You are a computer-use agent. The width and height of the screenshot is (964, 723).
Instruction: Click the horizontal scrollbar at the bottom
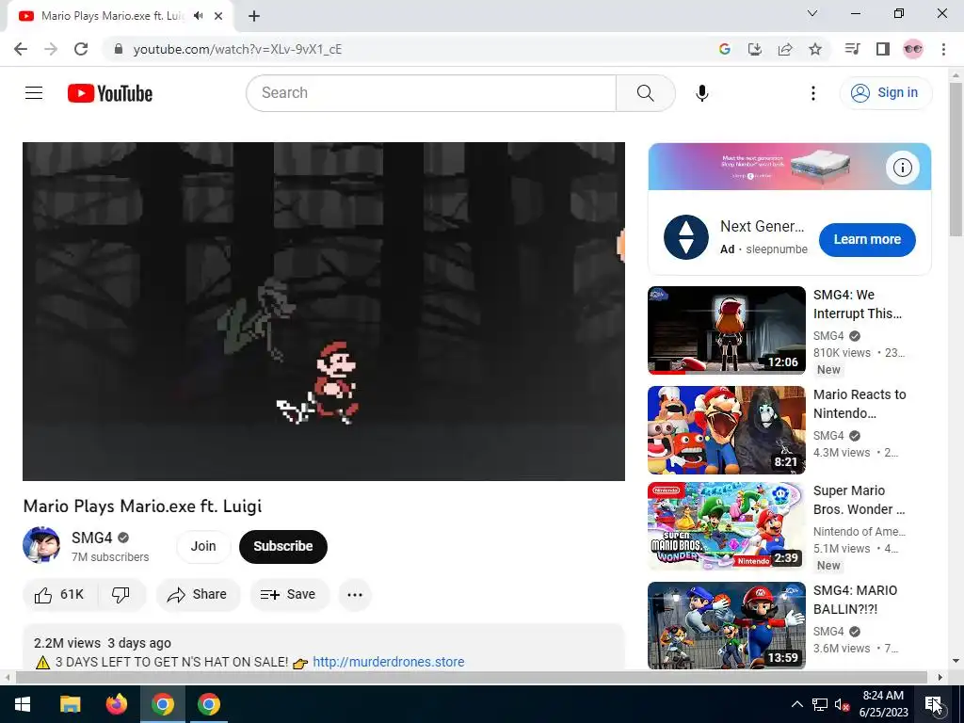pyautogui.click(x=472, y=677)
